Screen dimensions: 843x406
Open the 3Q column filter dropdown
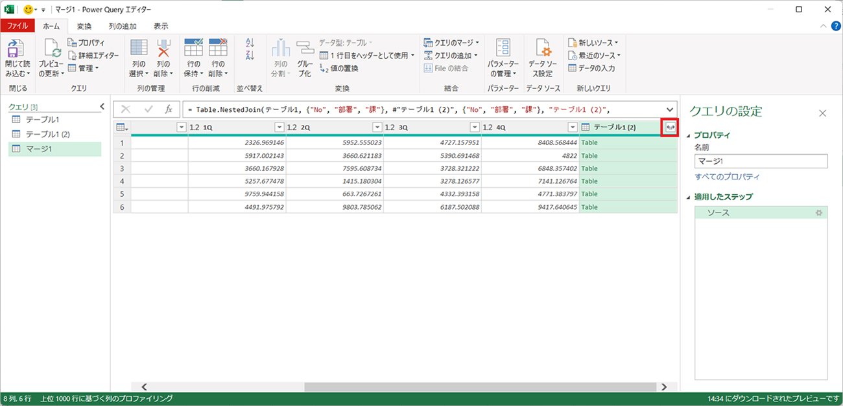475,128
